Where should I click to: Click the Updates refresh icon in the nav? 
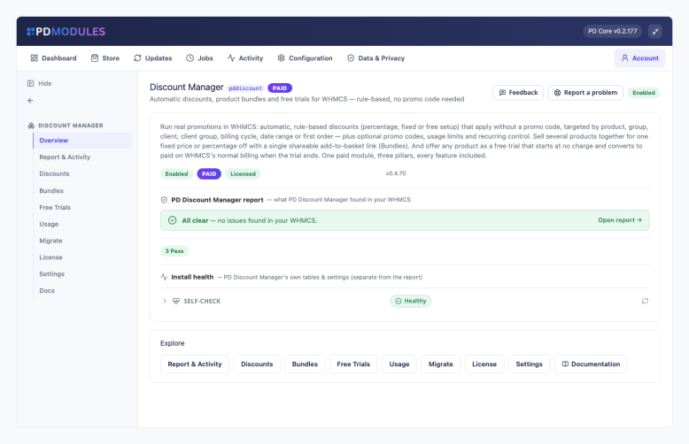[137, 57]
